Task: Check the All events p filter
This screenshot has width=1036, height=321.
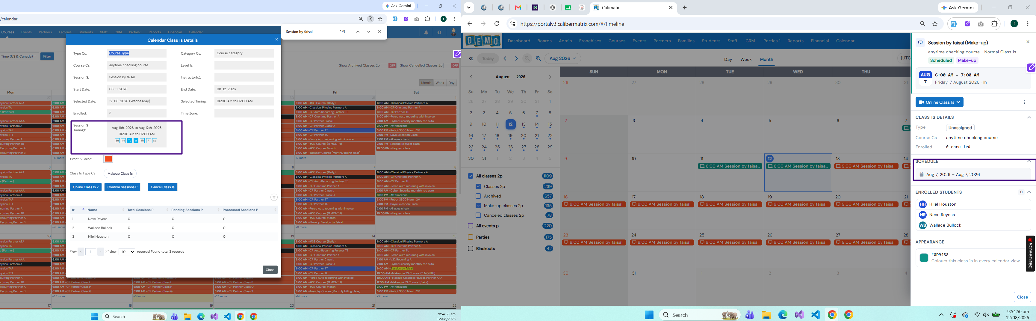Action: click(x=471, y=226)
